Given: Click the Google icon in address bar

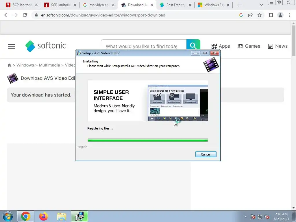Looking at the screenshot, I should [241, 15].
